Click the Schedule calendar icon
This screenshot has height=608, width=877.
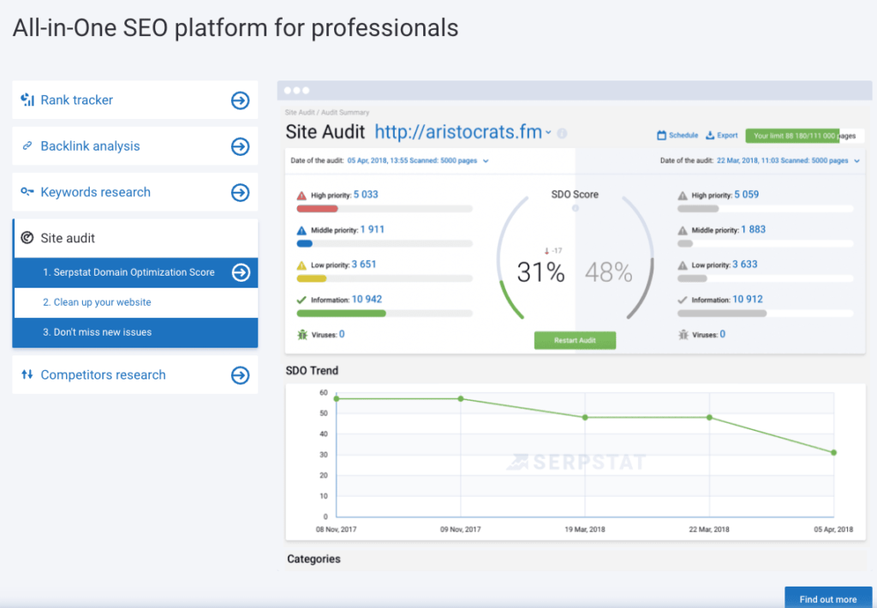pyautogui.click(x=661, y=135)
